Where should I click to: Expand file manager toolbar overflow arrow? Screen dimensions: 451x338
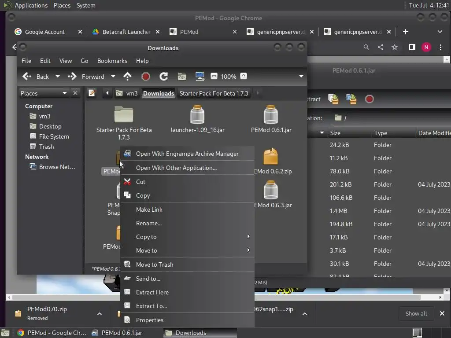tap(301, 77)
